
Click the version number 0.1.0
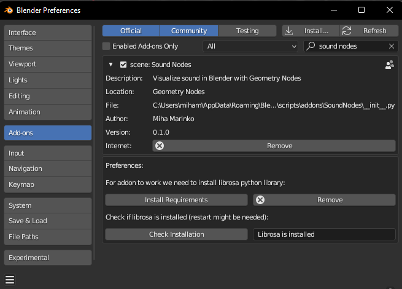(x=161, y=132)
